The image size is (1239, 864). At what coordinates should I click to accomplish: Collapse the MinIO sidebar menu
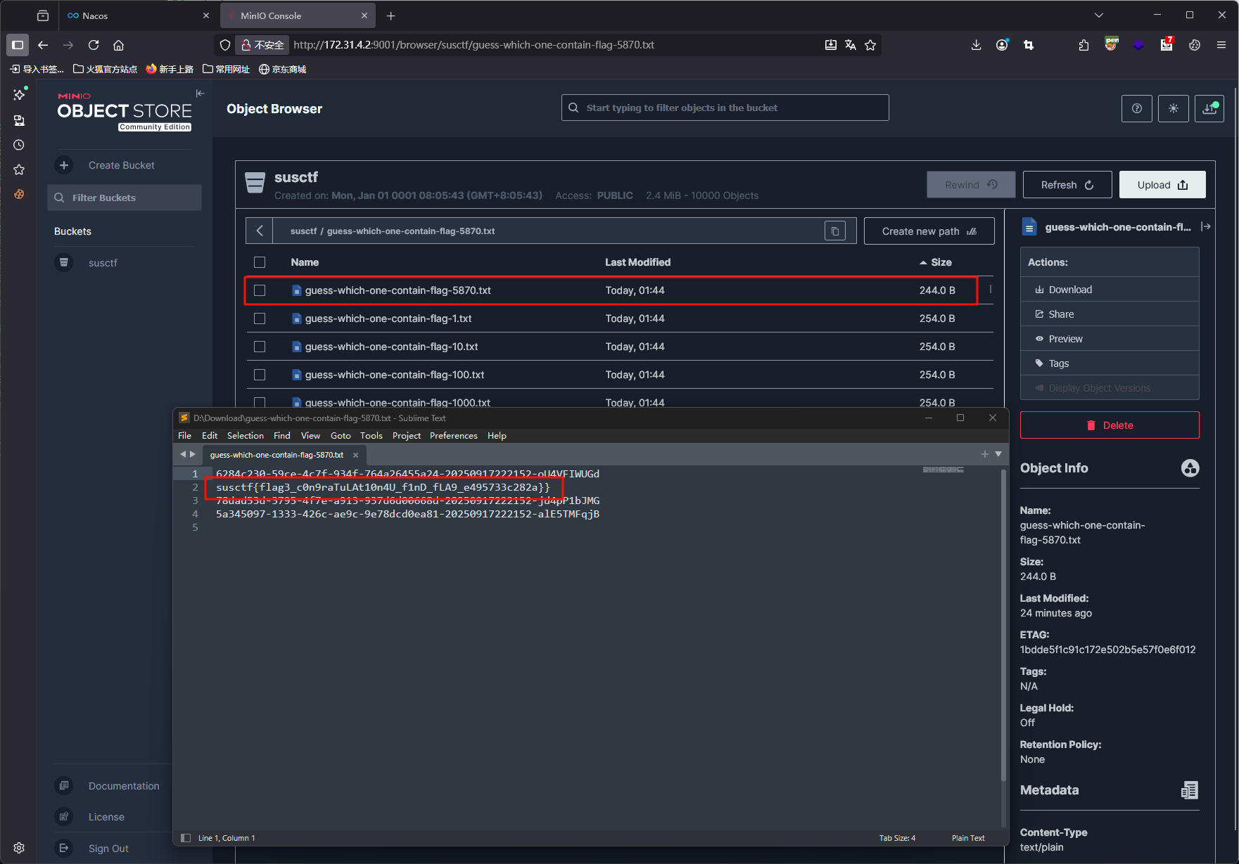(x=201, y=94)
